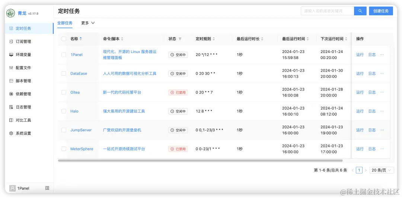Open more actions ellipsis for 1Panel row
402x198 pixels.
(382, 55)
